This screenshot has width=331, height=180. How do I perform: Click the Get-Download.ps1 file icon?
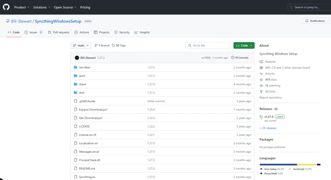(76, 118)
